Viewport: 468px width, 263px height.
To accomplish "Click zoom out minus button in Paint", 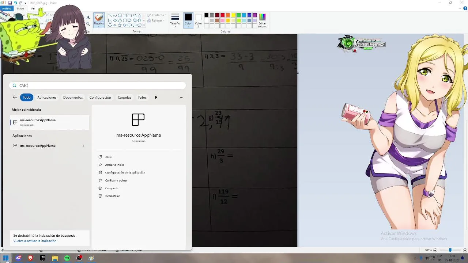I will 435,250.
